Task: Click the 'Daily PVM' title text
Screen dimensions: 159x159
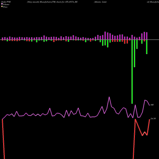Action: [6, 2]
